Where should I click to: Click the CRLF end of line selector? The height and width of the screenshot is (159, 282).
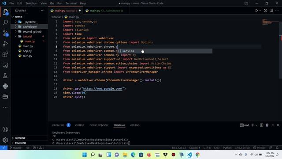click(217, 148)
